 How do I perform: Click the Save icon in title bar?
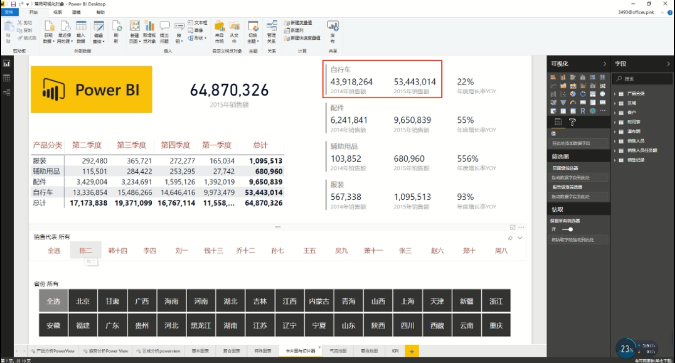tap(13, 4)
